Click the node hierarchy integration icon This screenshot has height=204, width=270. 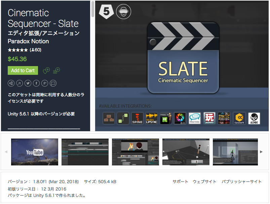coord(109,118)
